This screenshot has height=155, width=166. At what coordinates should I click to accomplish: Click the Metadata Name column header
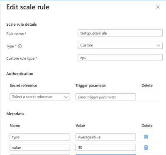tap(15, 126)
